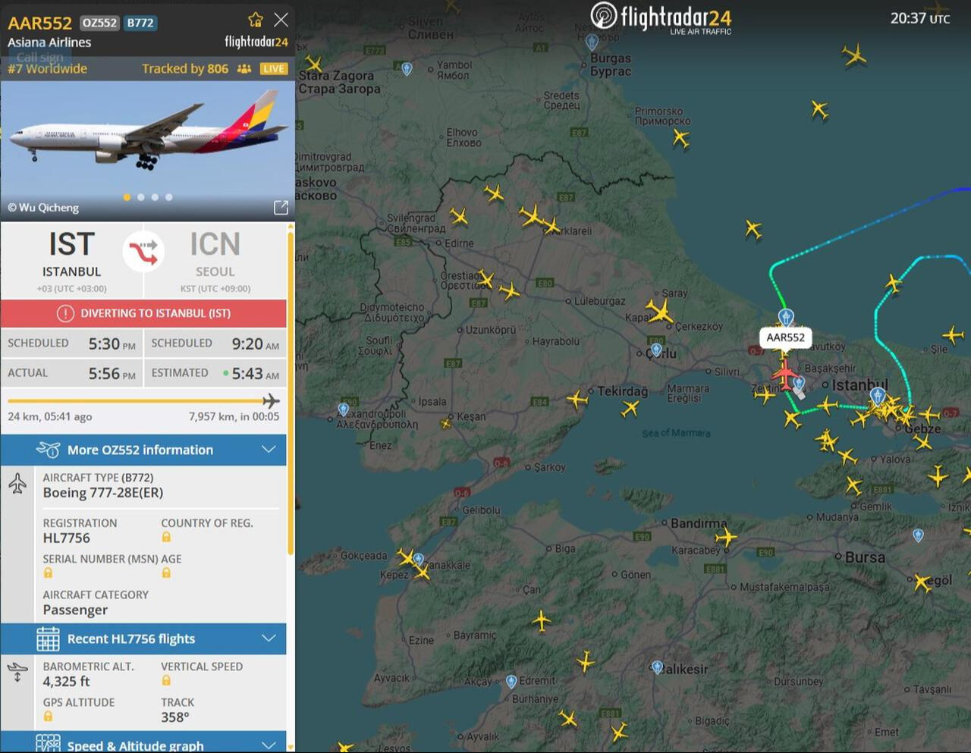
Task: Close the AAR552 flight panel
Action: (281, 20)
